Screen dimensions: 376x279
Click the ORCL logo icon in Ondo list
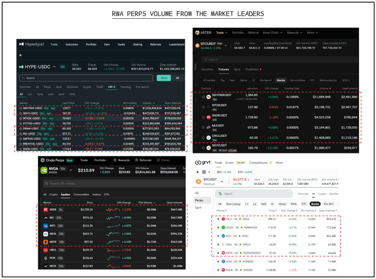(45, 250)
